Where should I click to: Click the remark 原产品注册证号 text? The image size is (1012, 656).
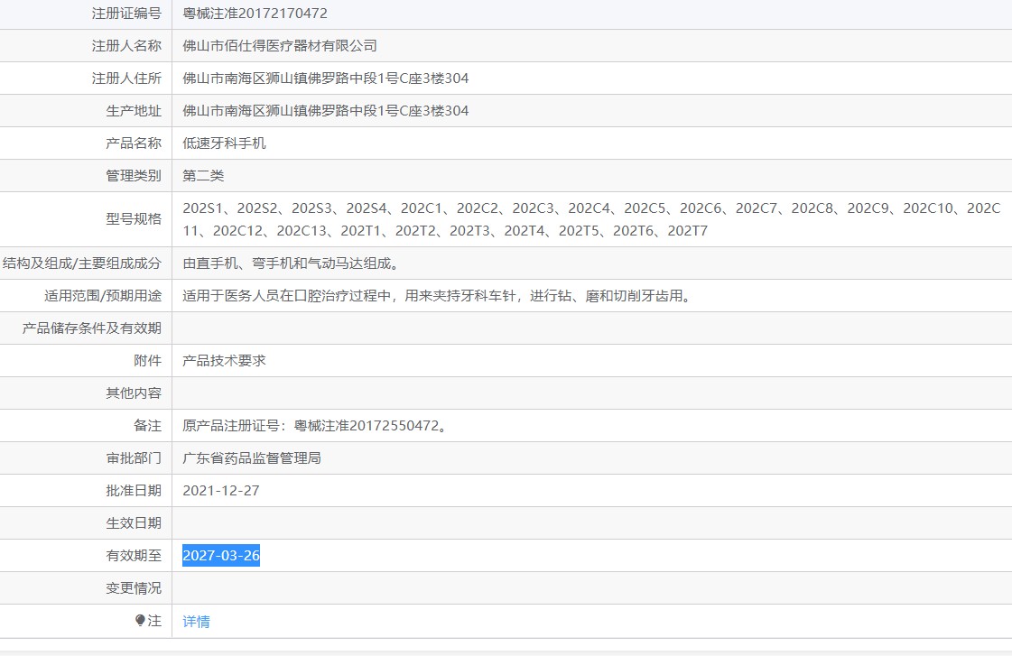(x=315, y=426)
